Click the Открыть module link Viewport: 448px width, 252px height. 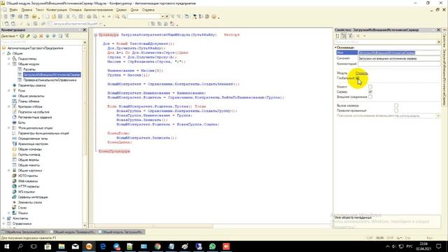pyautogui.click(x=361, y=73)
